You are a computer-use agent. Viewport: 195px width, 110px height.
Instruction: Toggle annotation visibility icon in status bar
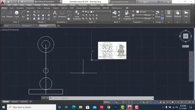point(161,102)
